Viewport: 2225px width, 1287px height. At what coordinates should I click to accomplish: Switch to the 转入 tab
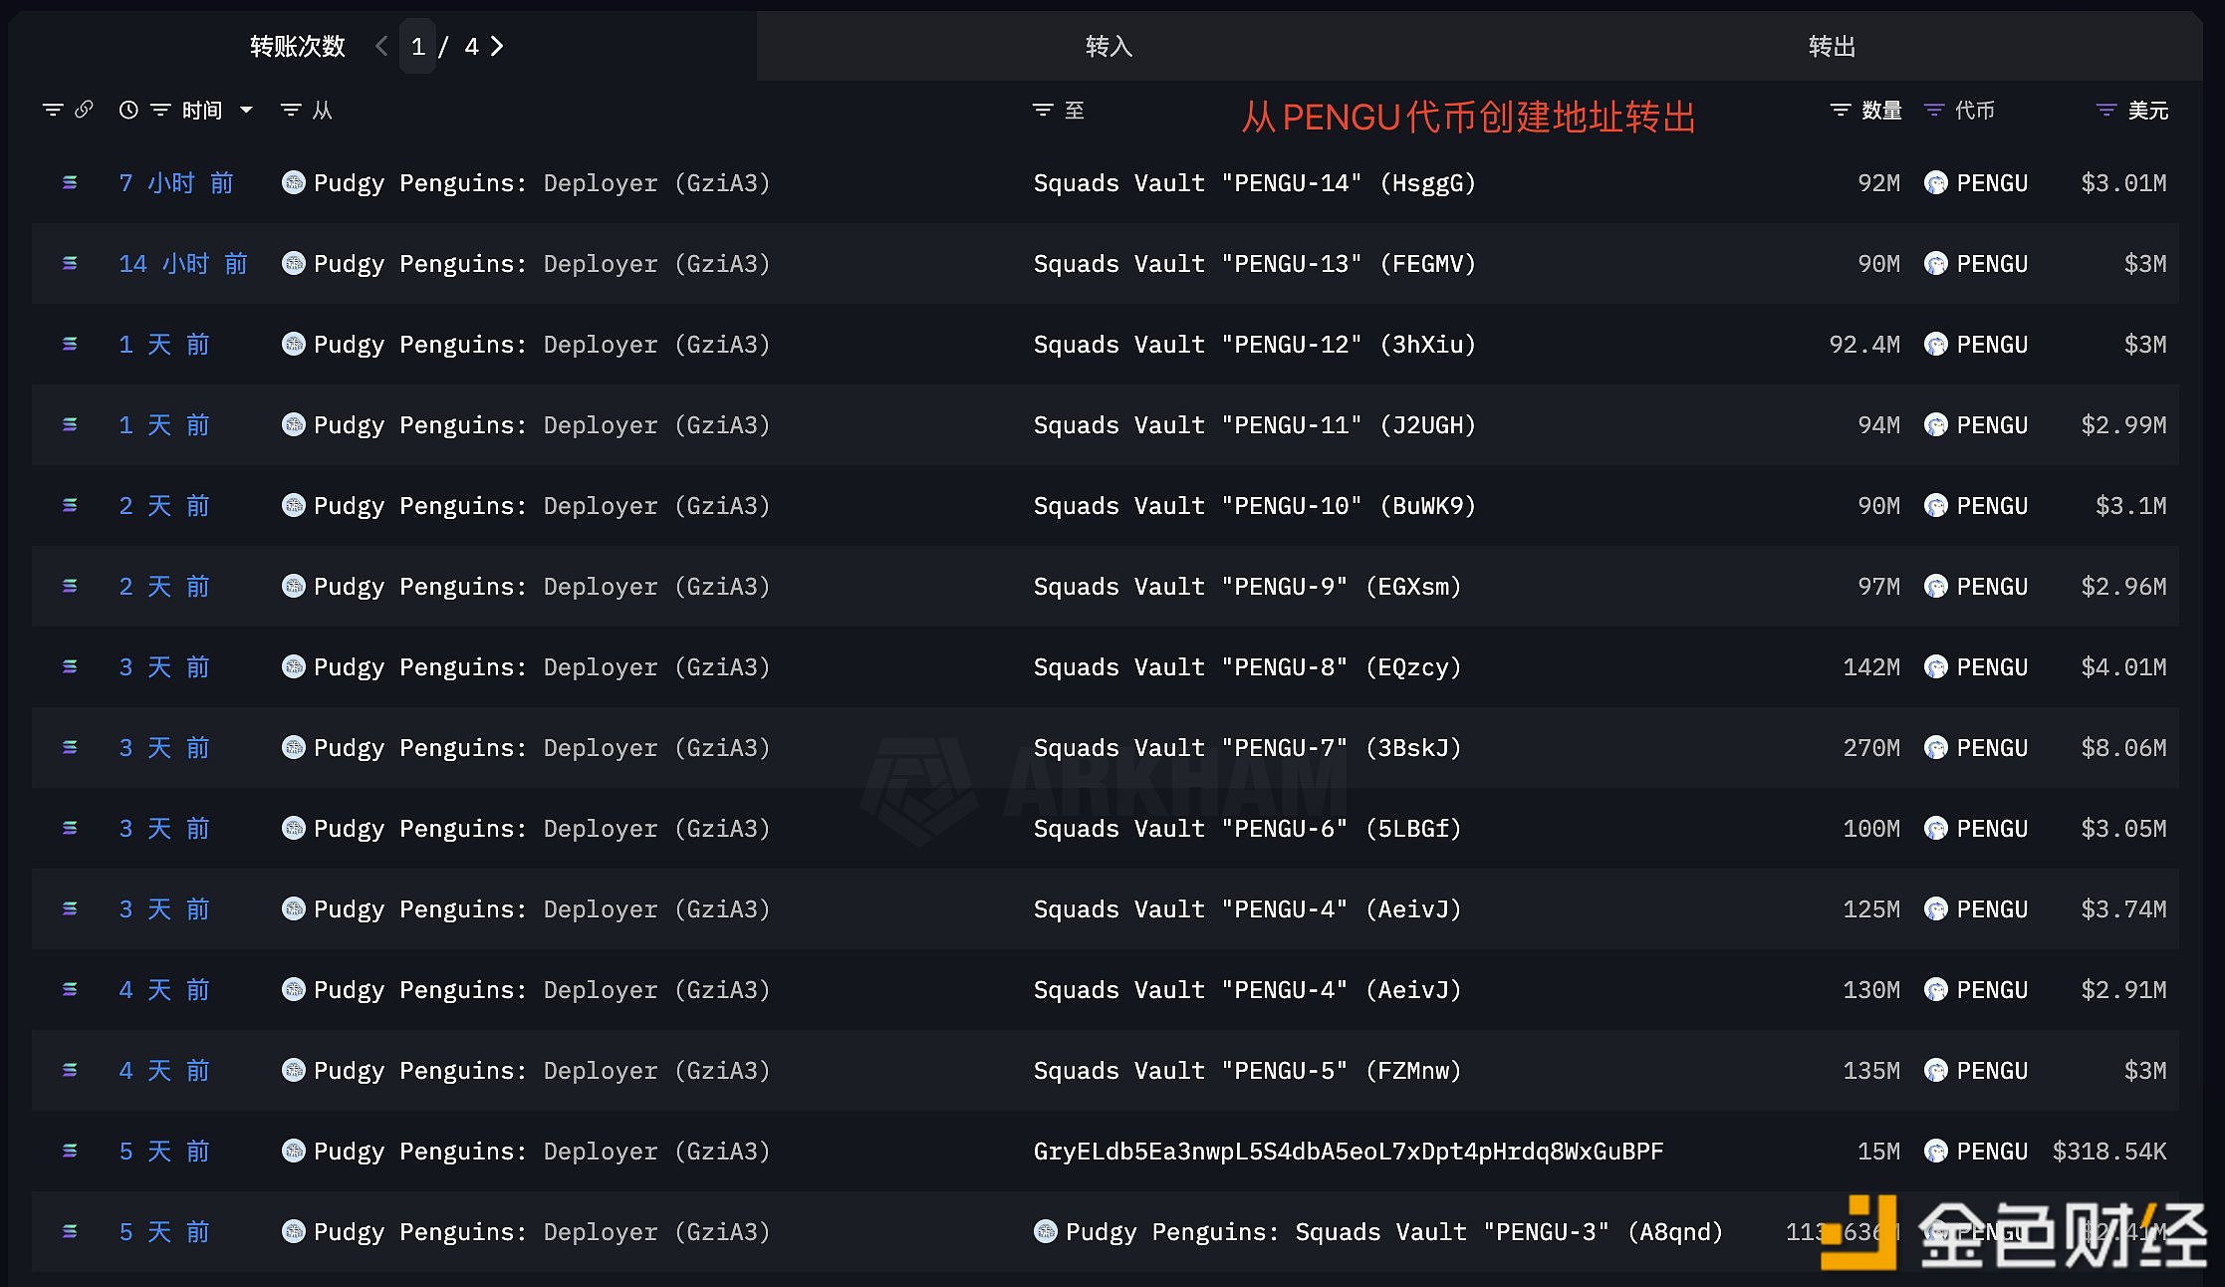click(x=1109, y=46)
